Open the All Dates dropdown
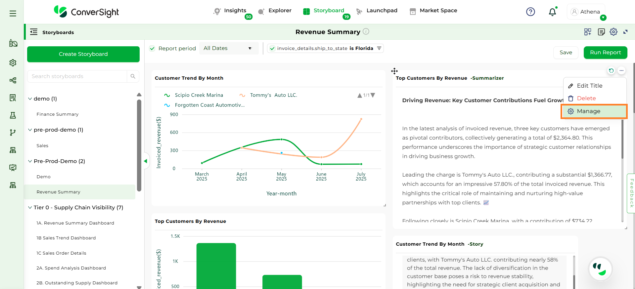The width and height of the screenshot is (635, 289). [228, 48]
